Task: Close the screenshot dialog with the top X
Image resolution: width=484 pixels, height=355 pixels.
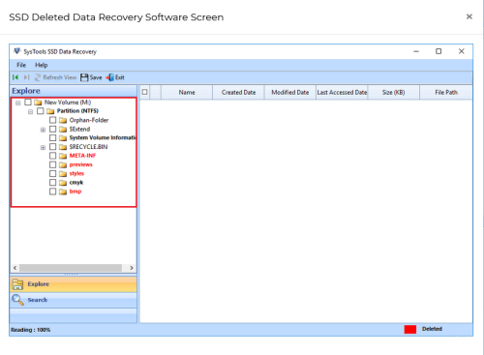Action: [469, 16]
